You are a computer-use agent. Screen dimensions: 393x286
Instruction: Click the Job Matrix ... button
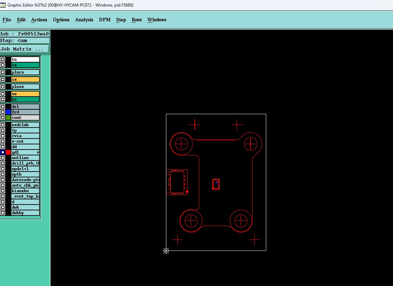tap(24, 49)
